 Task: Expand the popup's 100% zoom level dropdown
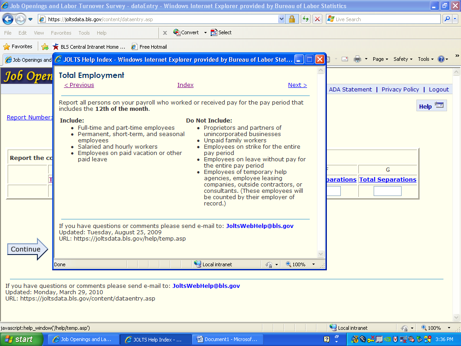tap(314, 264)
